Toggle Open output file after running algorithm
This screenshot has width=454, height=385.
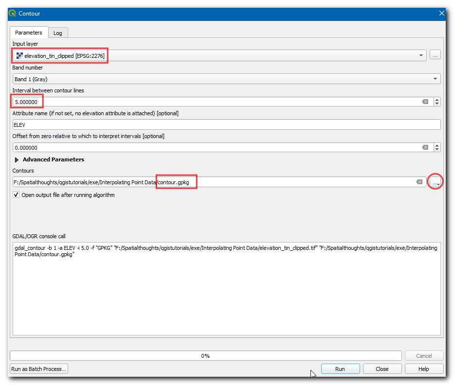click(x=17, y=195)
